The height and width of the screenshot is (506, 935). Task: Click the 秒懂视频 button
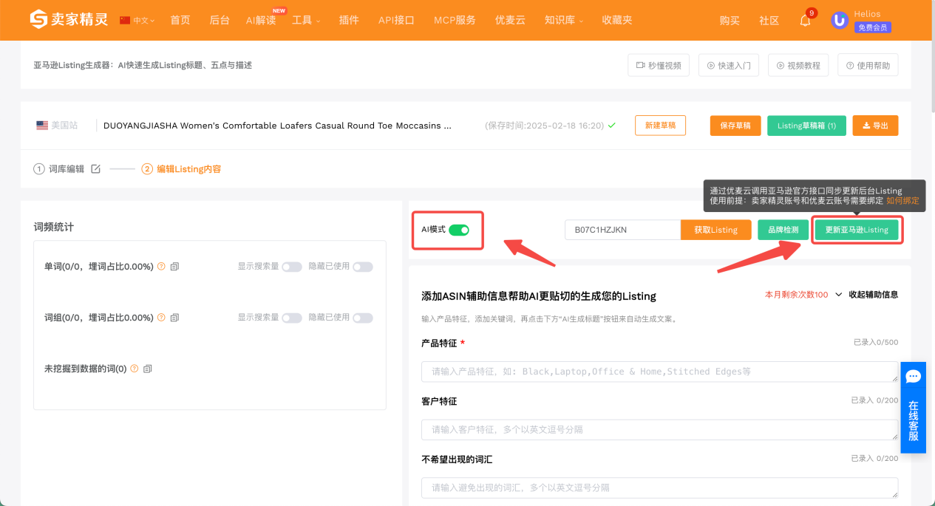coord(659,65)
